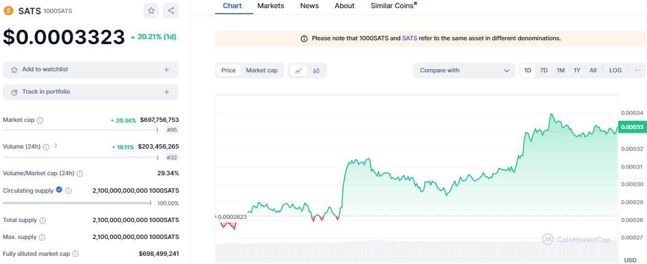Open the Compare with dropdown
Viewport: 647px width, 264px height.
tap(464, 70)
